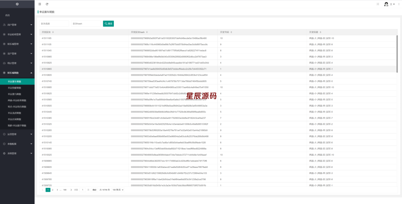Go to page 2 in pagination
This screenshot has height=204, width=402.
click(53, 190)
